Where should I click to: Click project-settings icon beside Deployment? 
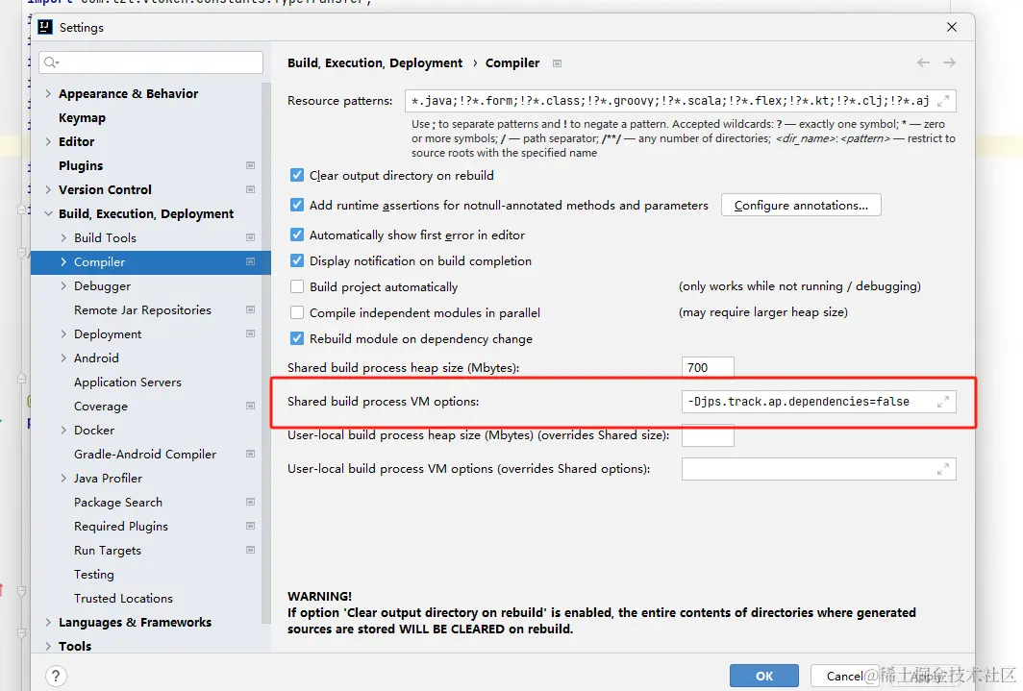pyautogui.click(x=251, y=333)
